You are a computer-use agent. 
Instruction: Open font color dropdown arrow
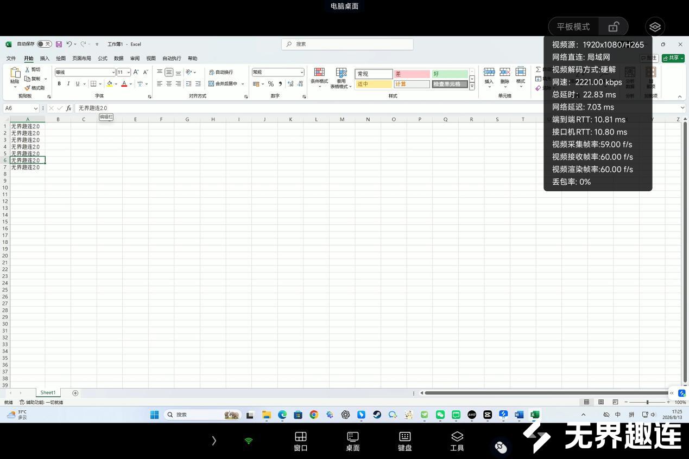(x=131, y=84)
